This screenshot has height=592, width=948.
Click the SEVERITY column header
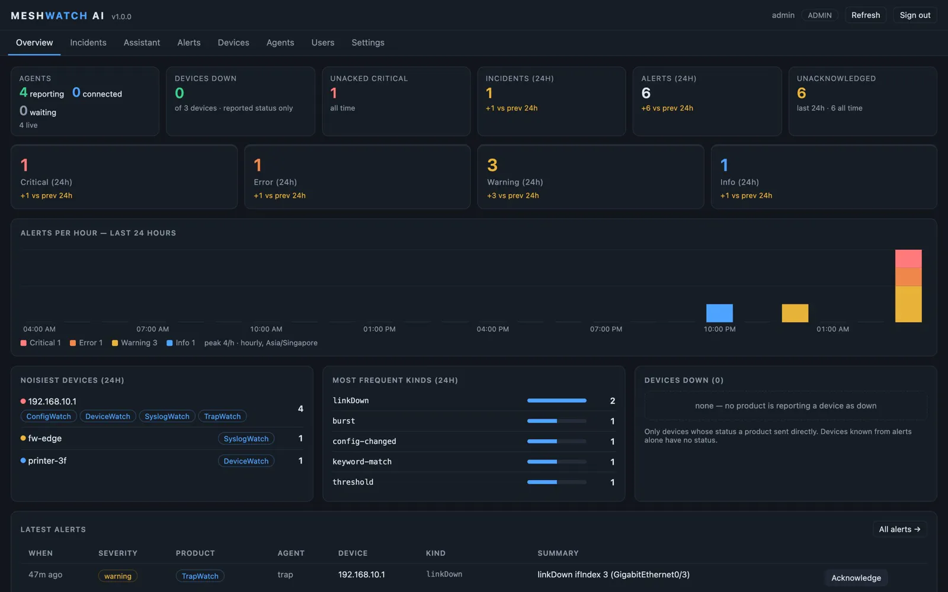click(118, 553)
